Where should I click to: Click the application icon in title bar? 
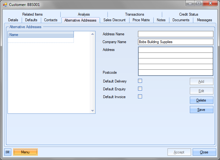click(5, 5)
